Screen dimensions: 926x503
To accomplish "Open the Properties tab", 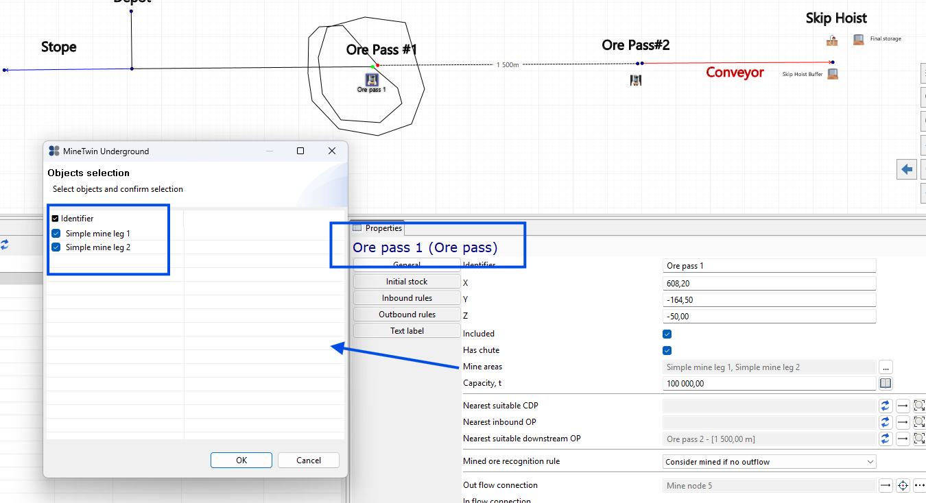I will coord(377,228).
